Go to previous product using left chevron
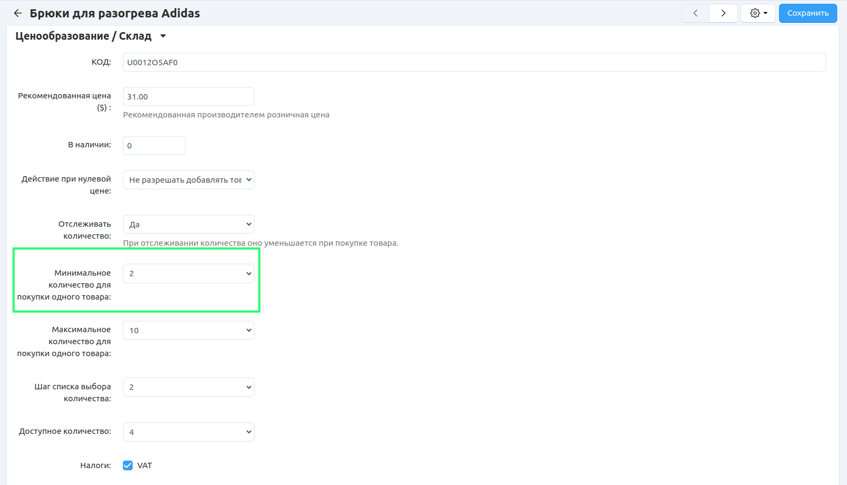 [x=695, y=13]
